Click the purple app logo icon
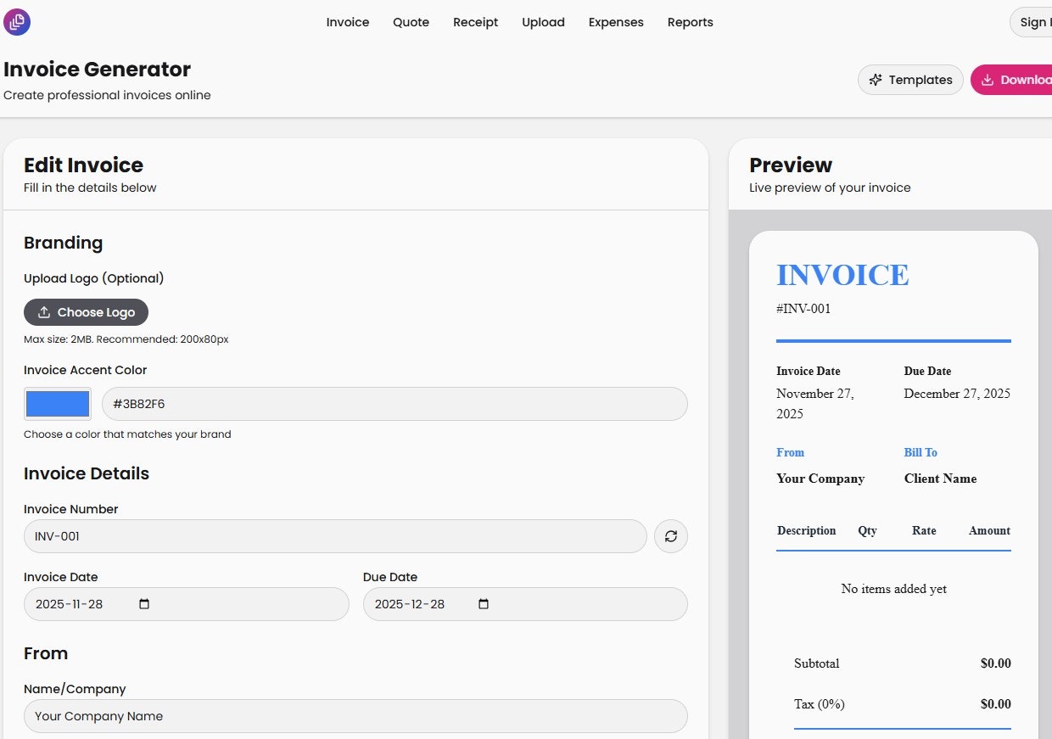This screenshot has width=1052, height=739. (17, 22)
